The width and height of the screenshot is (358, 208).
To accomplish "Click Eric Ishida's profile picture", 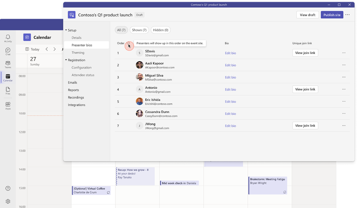I will pyautogui.click(x=139, y=101).
